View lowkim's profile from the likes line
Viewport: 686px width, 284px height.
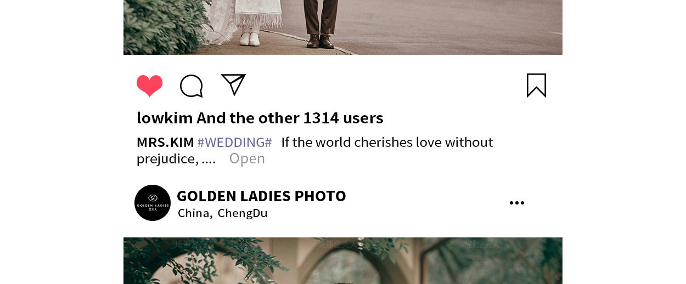point(165,118)
